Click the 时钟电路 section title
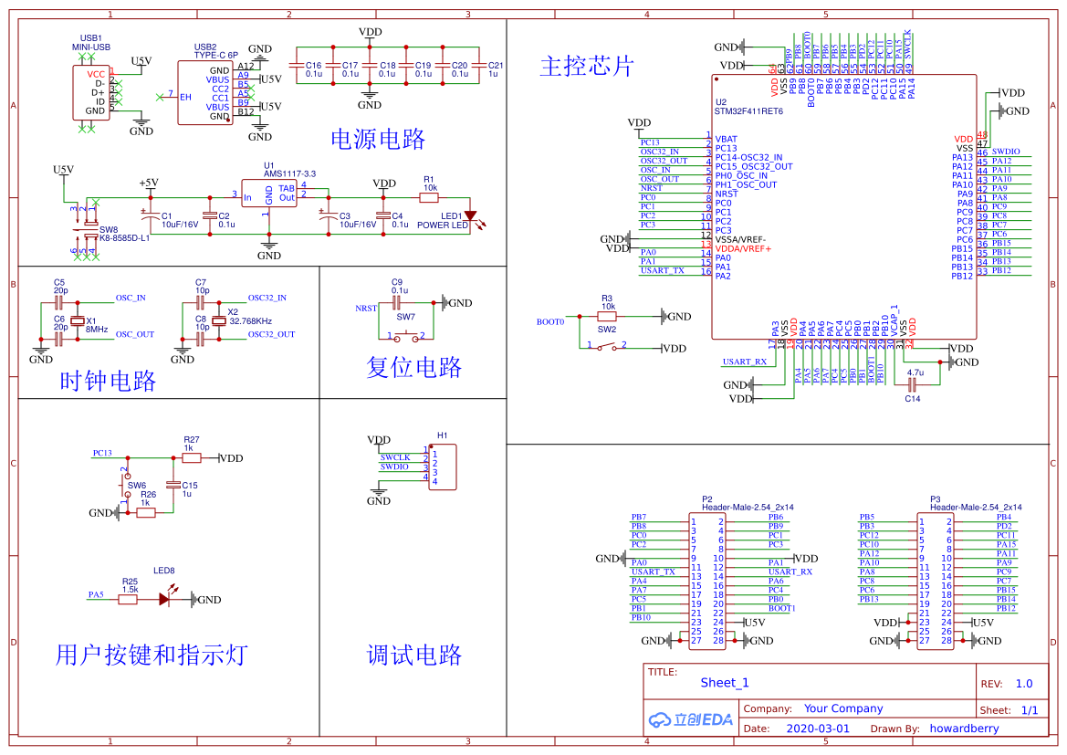 (109, 381)
